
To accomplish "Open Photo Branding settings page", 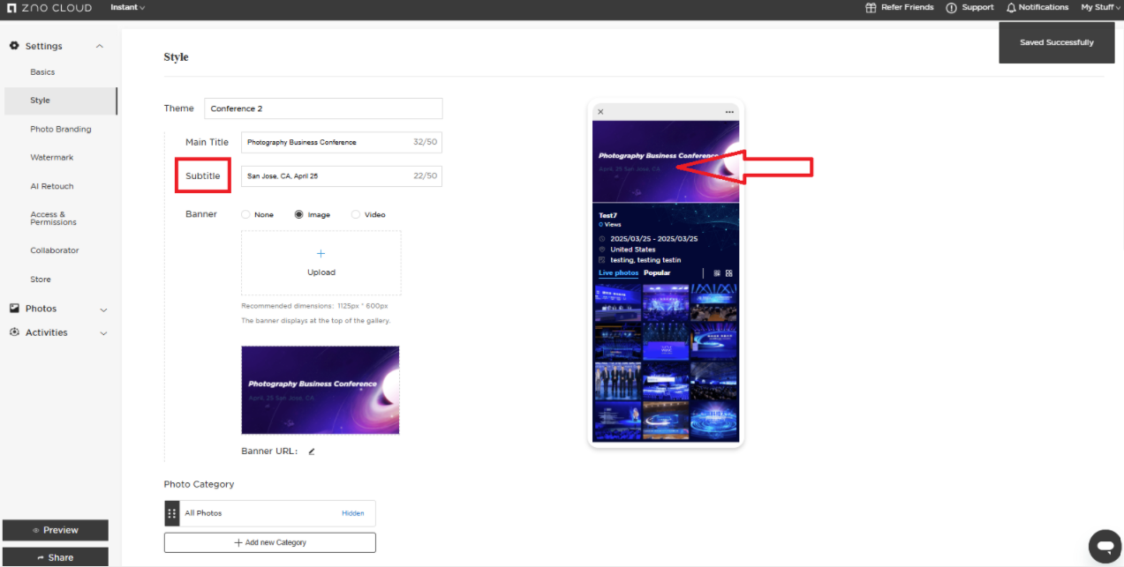I will point(61,129).
